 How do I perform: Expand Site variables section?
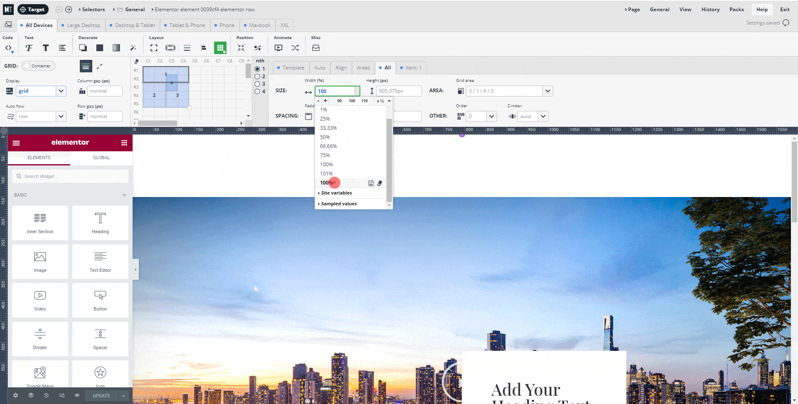point(336,193)
